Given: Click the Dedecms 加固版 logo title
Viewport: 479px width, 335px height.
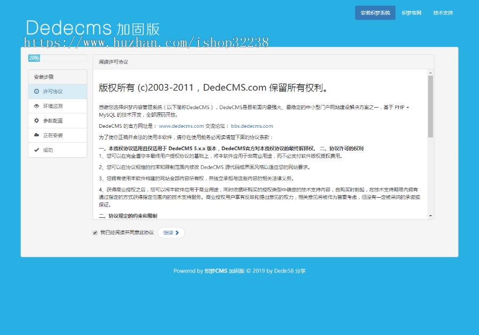Looking at the screenshot, I should point(93,28).
